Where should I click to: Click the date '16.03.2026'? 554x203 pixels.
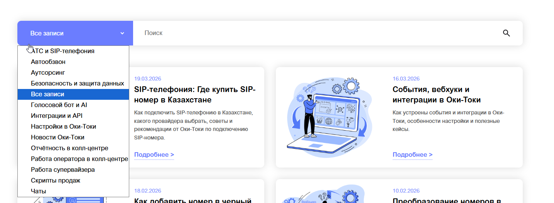coord(406,79)
